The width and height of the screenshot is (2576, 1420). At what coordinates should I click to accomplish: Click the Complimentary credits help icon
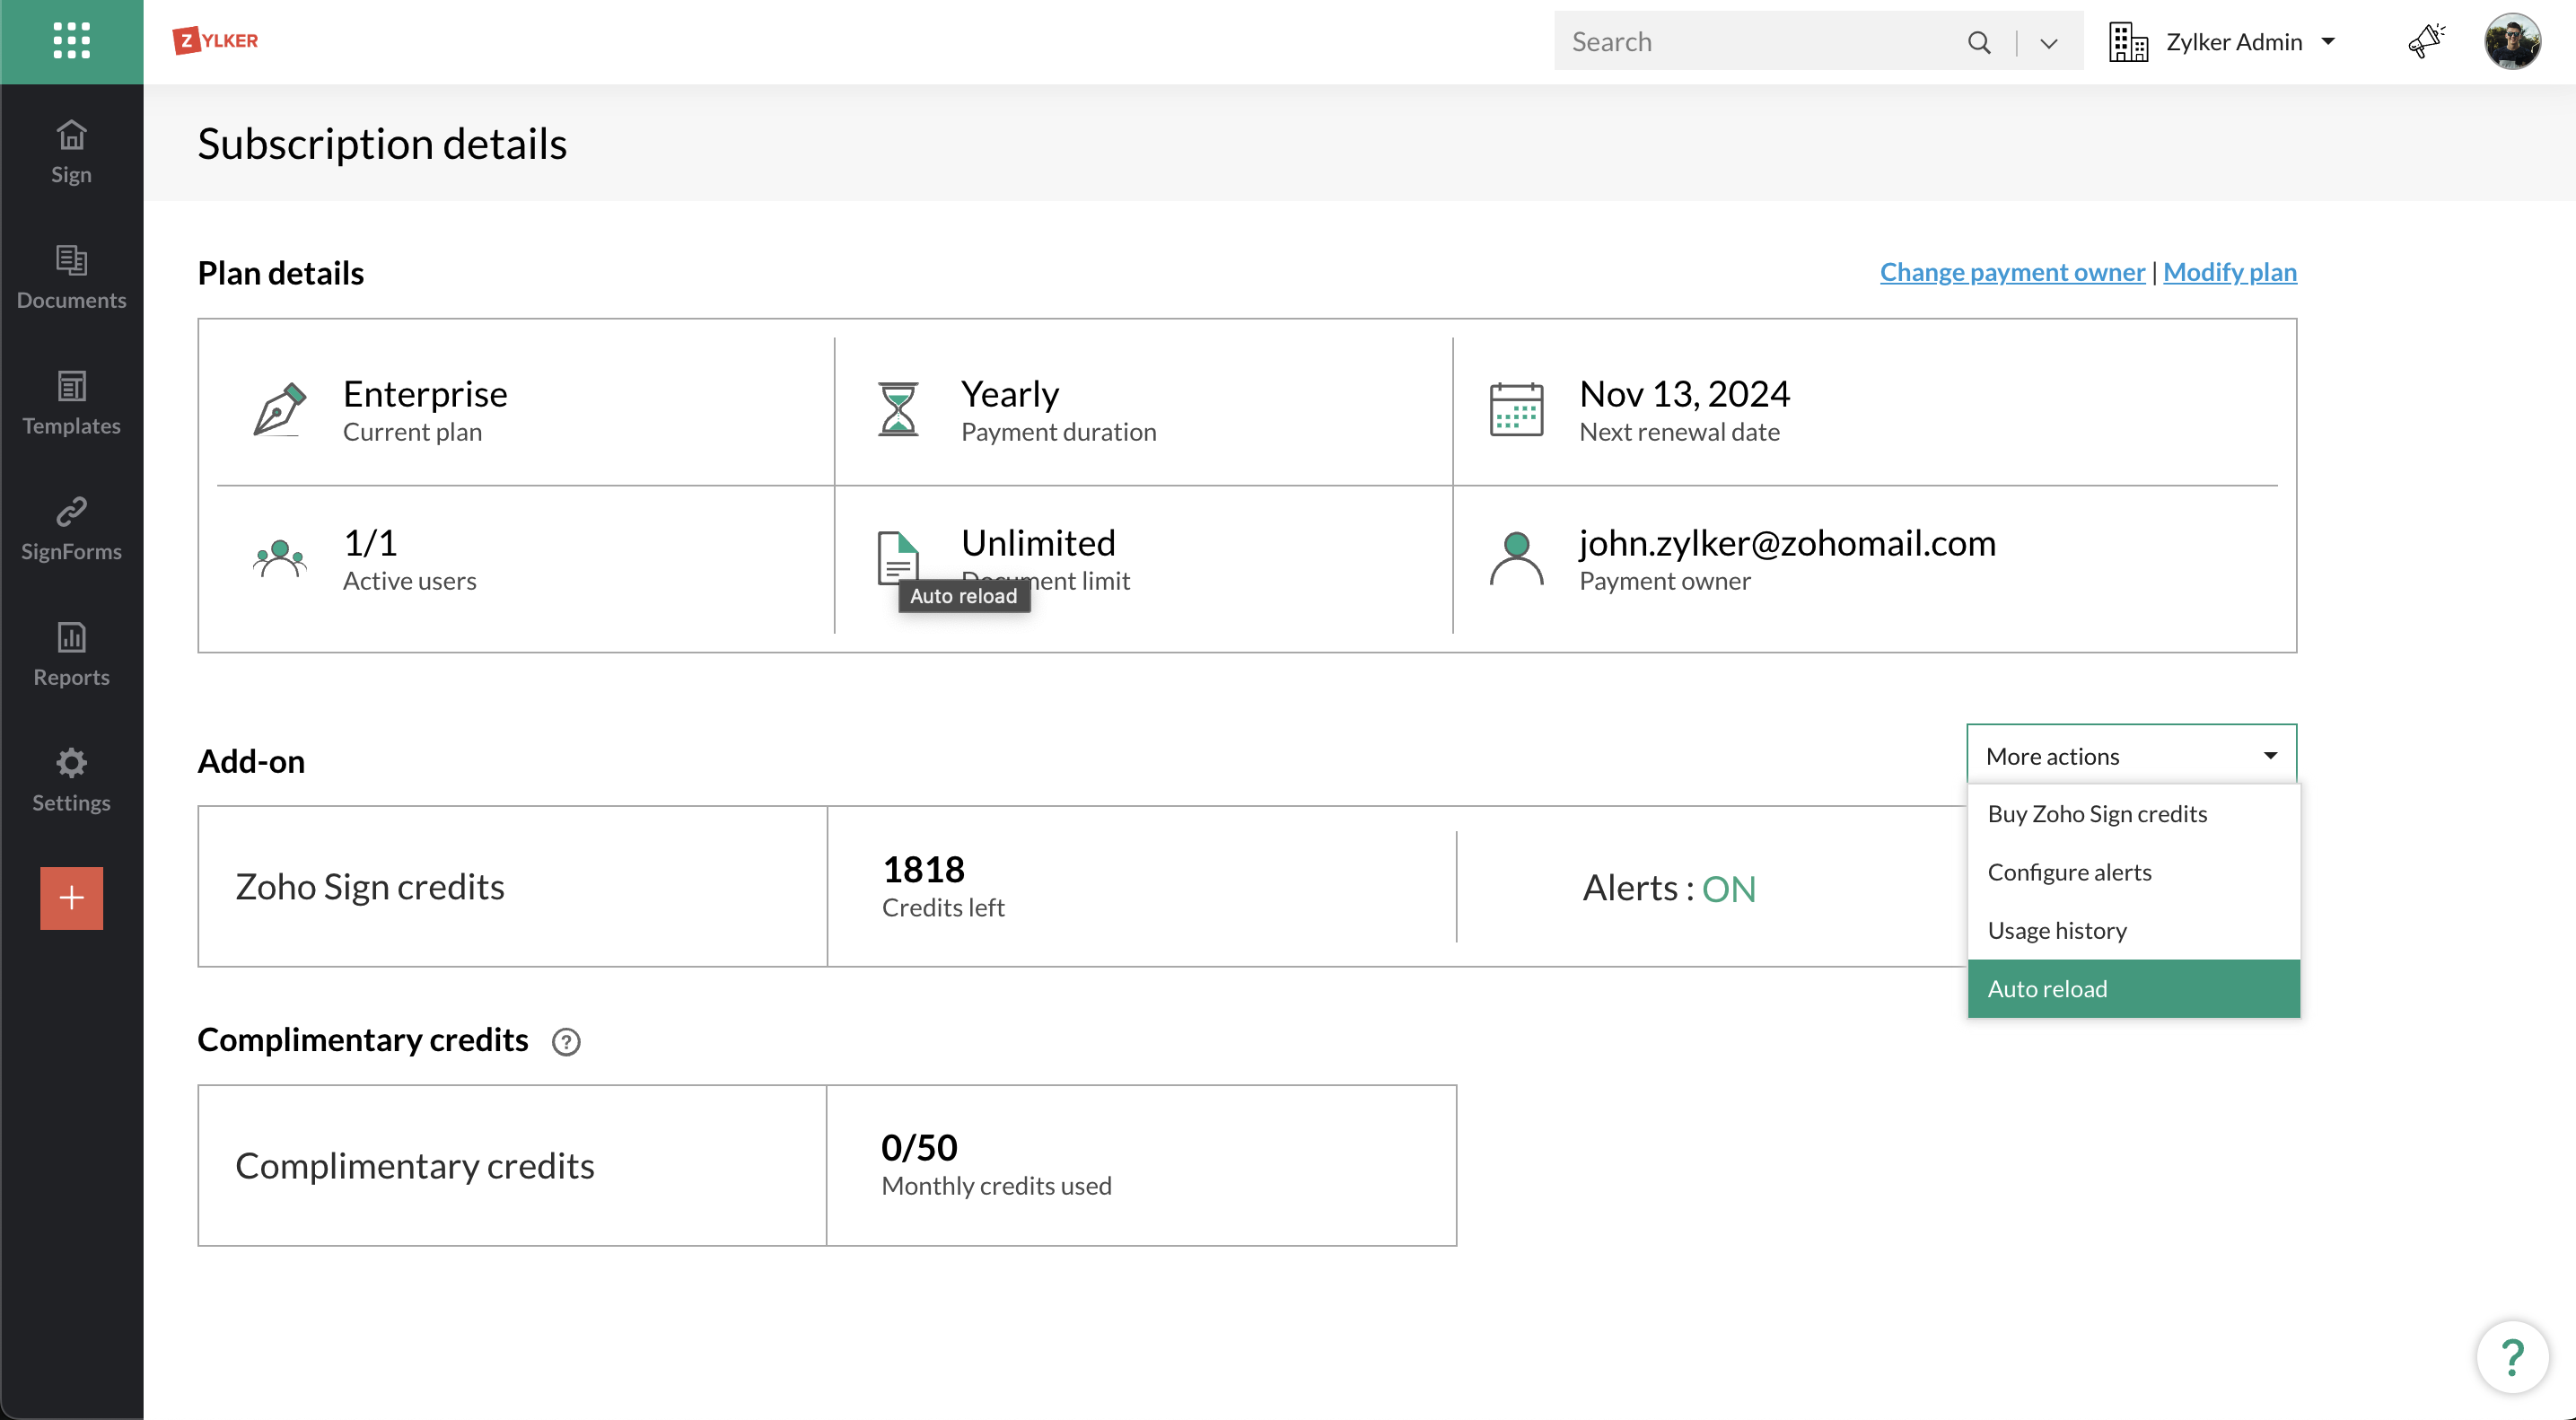566,1041
